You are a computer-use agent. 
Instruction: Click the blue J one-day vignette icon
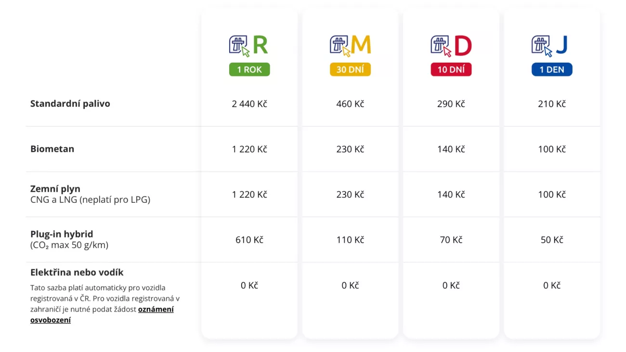(x=551, y=46)
